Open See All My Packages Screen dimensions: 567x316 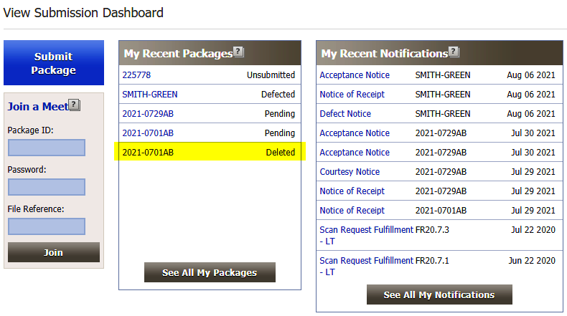point(210,272)
